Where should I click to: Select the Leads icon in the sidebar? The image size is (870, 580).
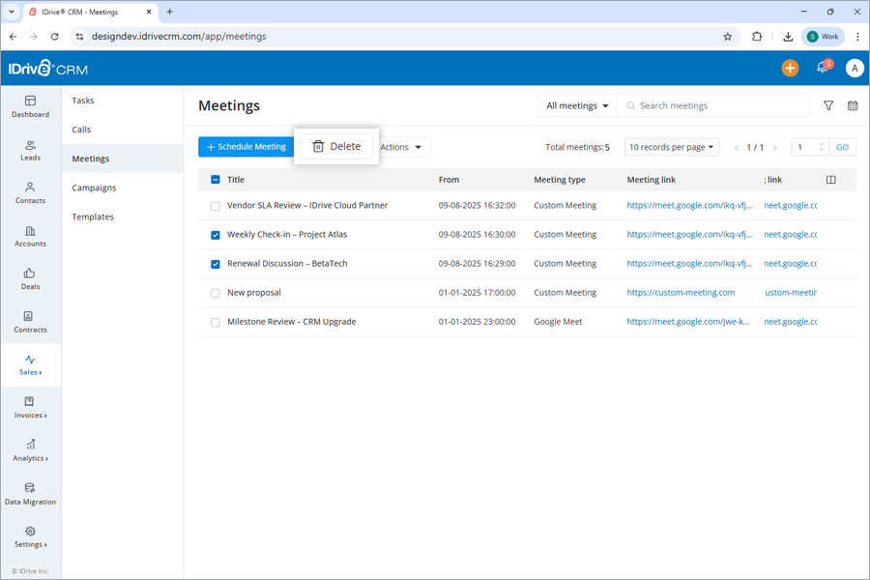pyautogui.click(x=30, y=150)
